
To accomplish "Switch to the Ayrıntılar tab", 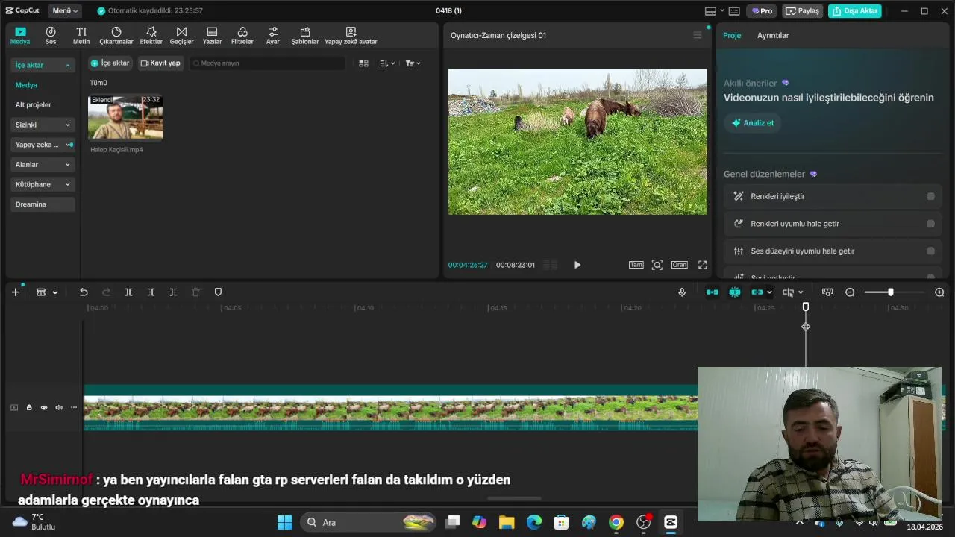I will (x=773, y=35).
